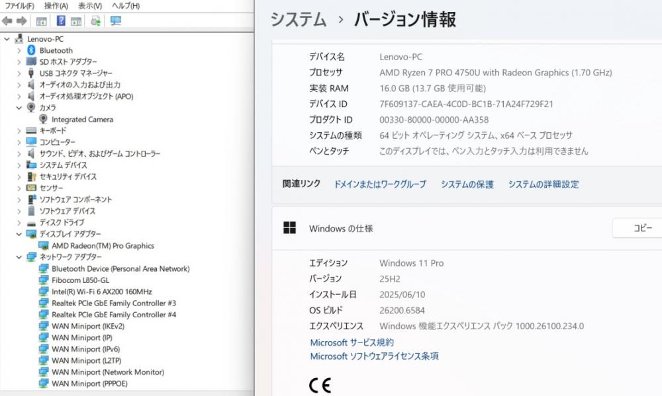Click the ディスプレイ アダプター category icon
This screenshot has height=396, width=662.
click(31, 233)
